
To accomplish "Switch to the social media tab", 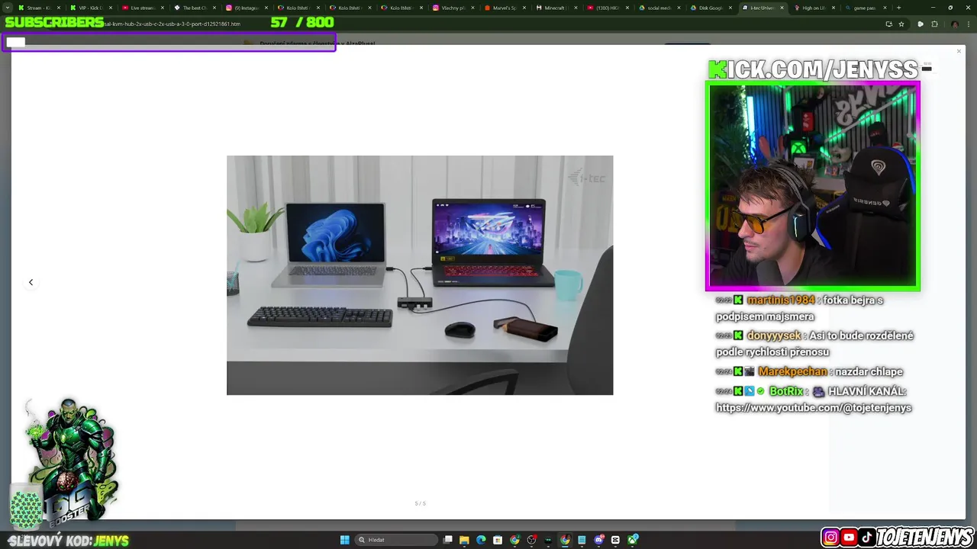I will point(659,8).
